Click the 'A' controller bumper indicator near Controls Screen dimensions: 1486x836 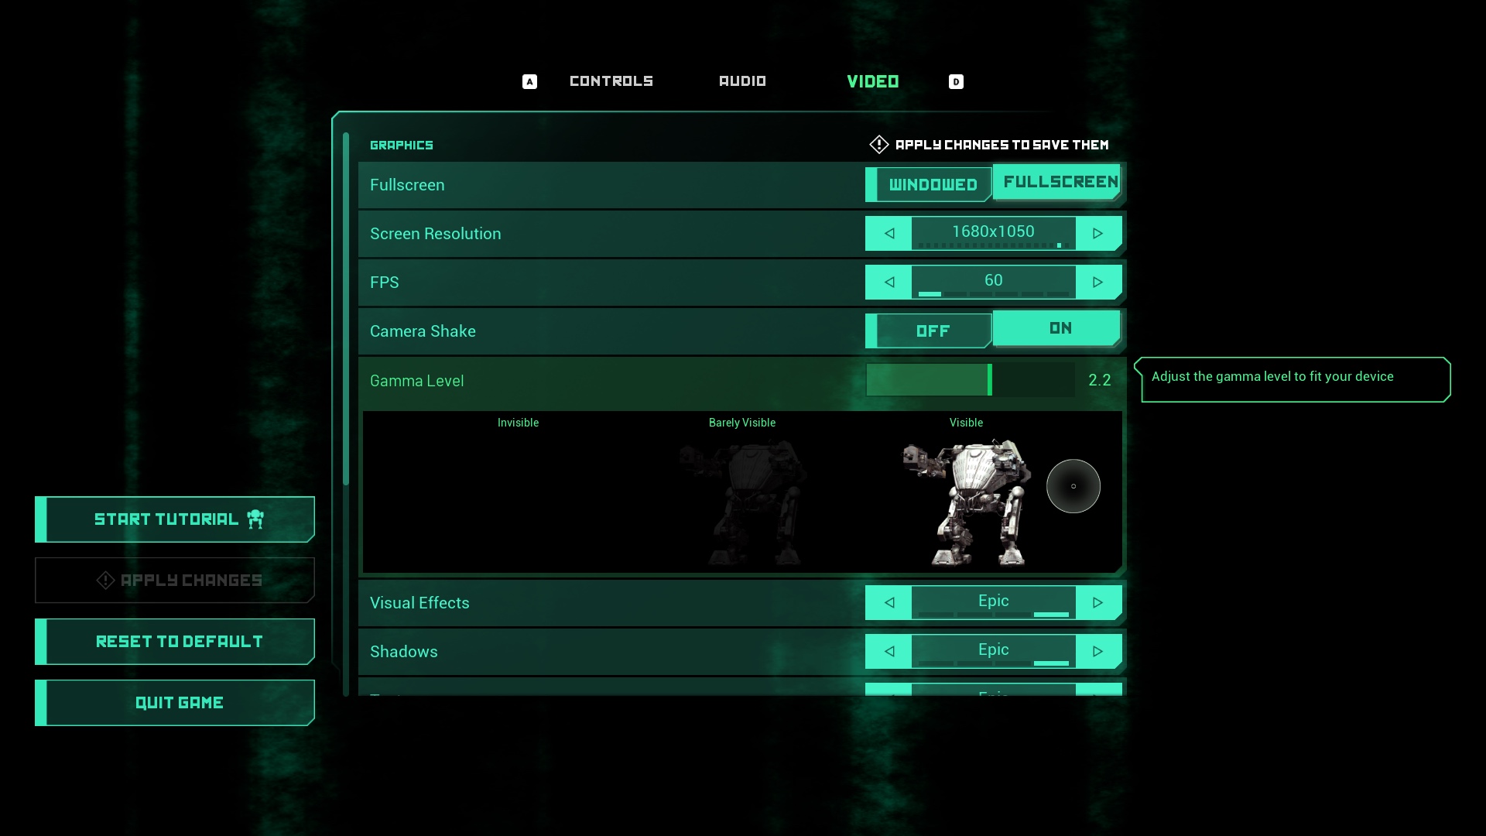(529, 81)
